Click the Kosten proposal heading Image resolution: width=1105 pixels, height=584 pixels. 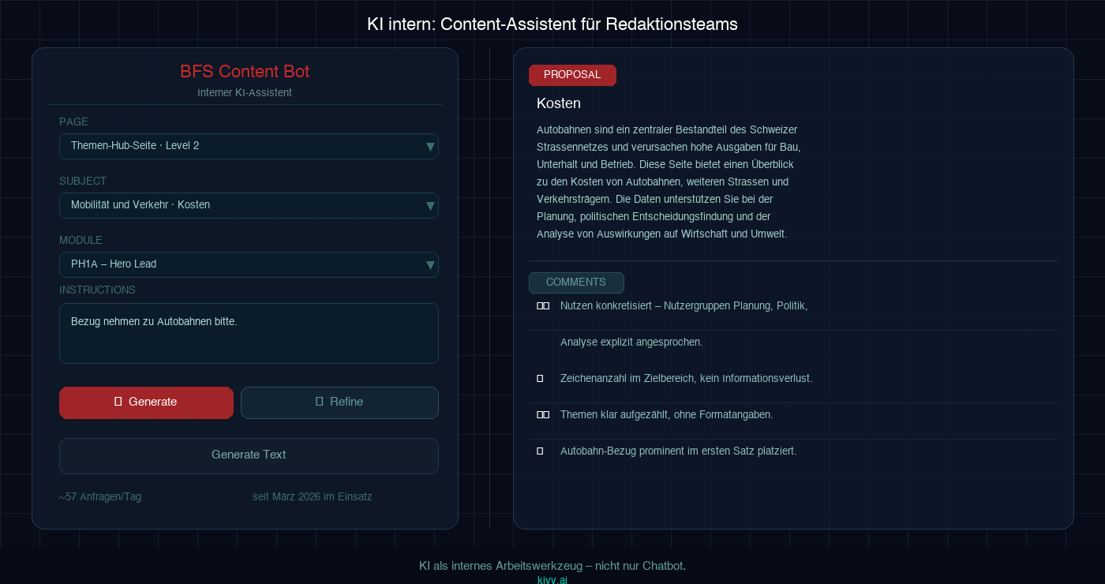point(559,103)
